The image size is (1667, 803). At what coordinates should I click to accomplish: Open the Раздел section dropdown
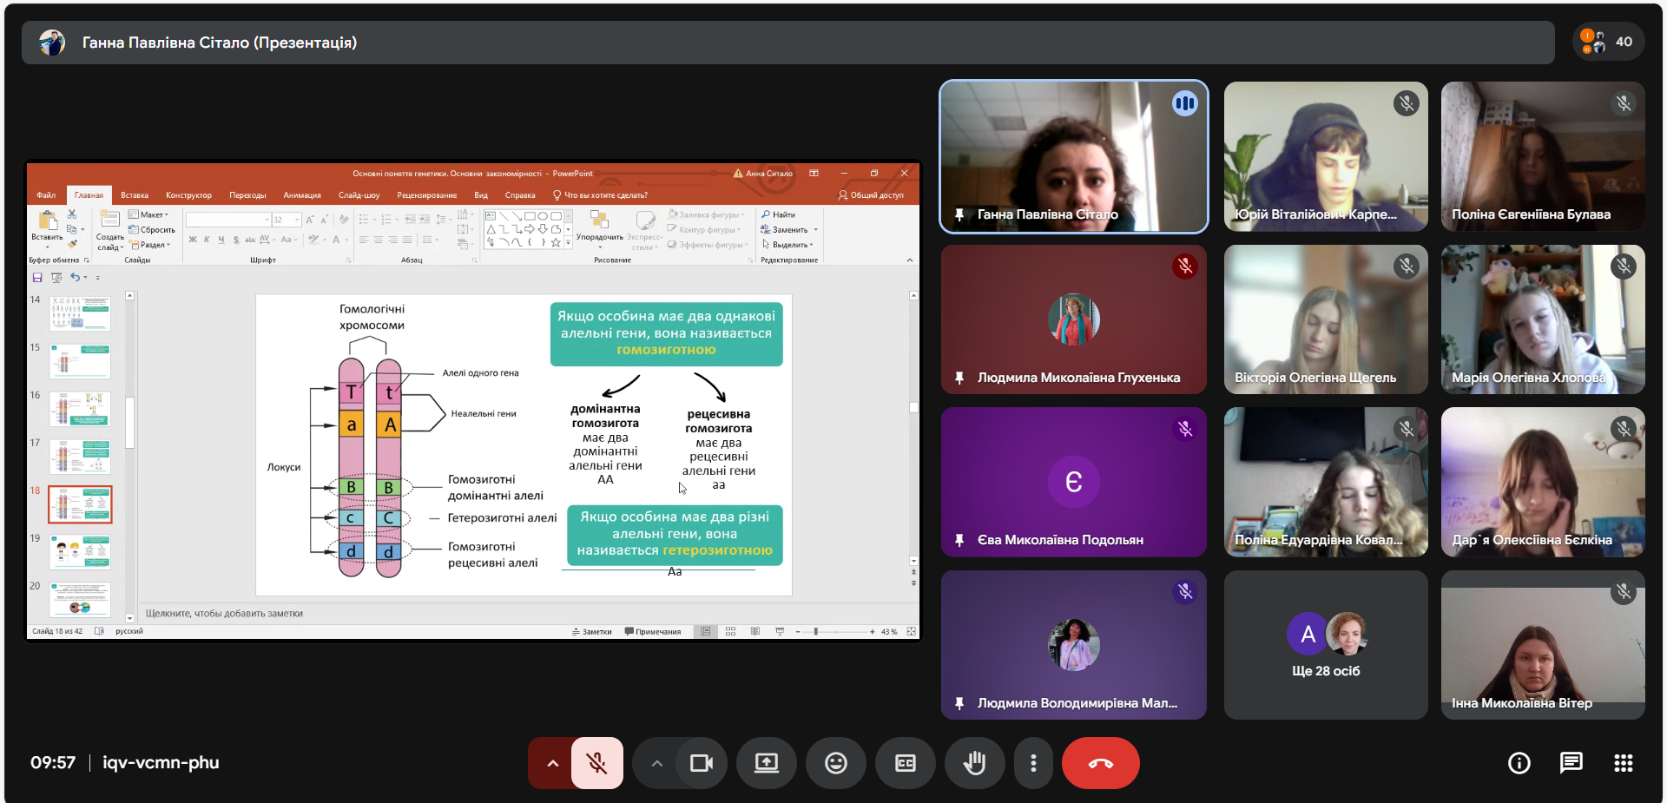pyautogui.click(x=151, y=245)
